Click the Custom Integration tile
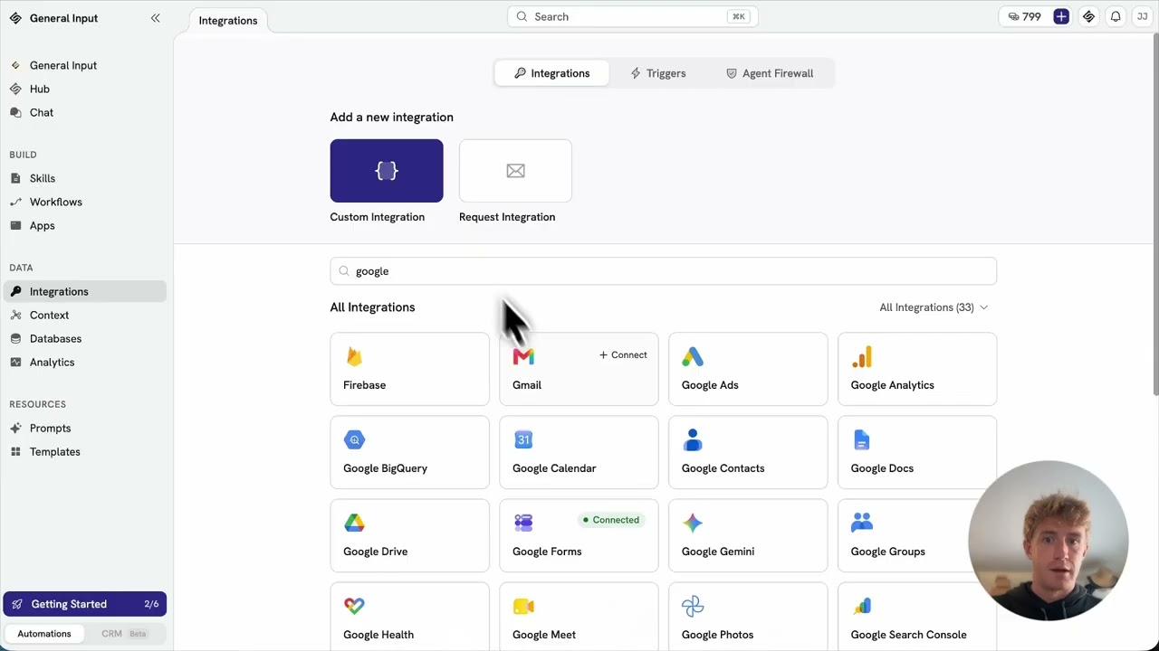Viewport: 1159px width, 651px height. (x=387, y=171)
